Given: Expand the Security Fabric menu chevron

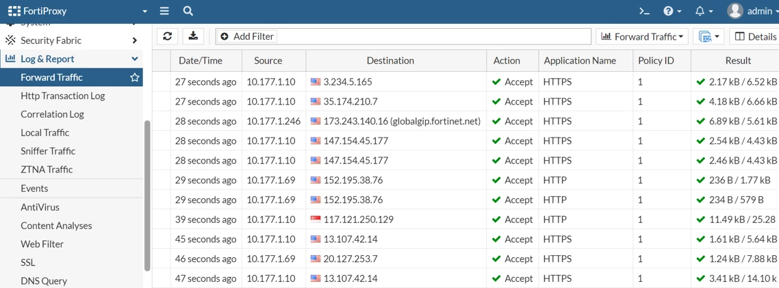Looking at the screenshot, I should pyautogui.click(x=135, y=40).
